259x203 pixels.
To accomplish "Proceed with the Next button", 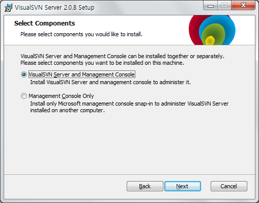I will [x=183, y=186].
